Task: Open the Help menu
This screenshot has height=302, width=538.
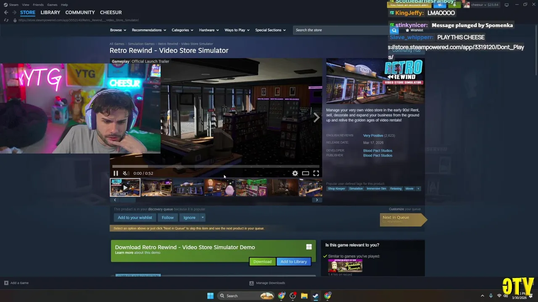Action: [x=64, y=5]
